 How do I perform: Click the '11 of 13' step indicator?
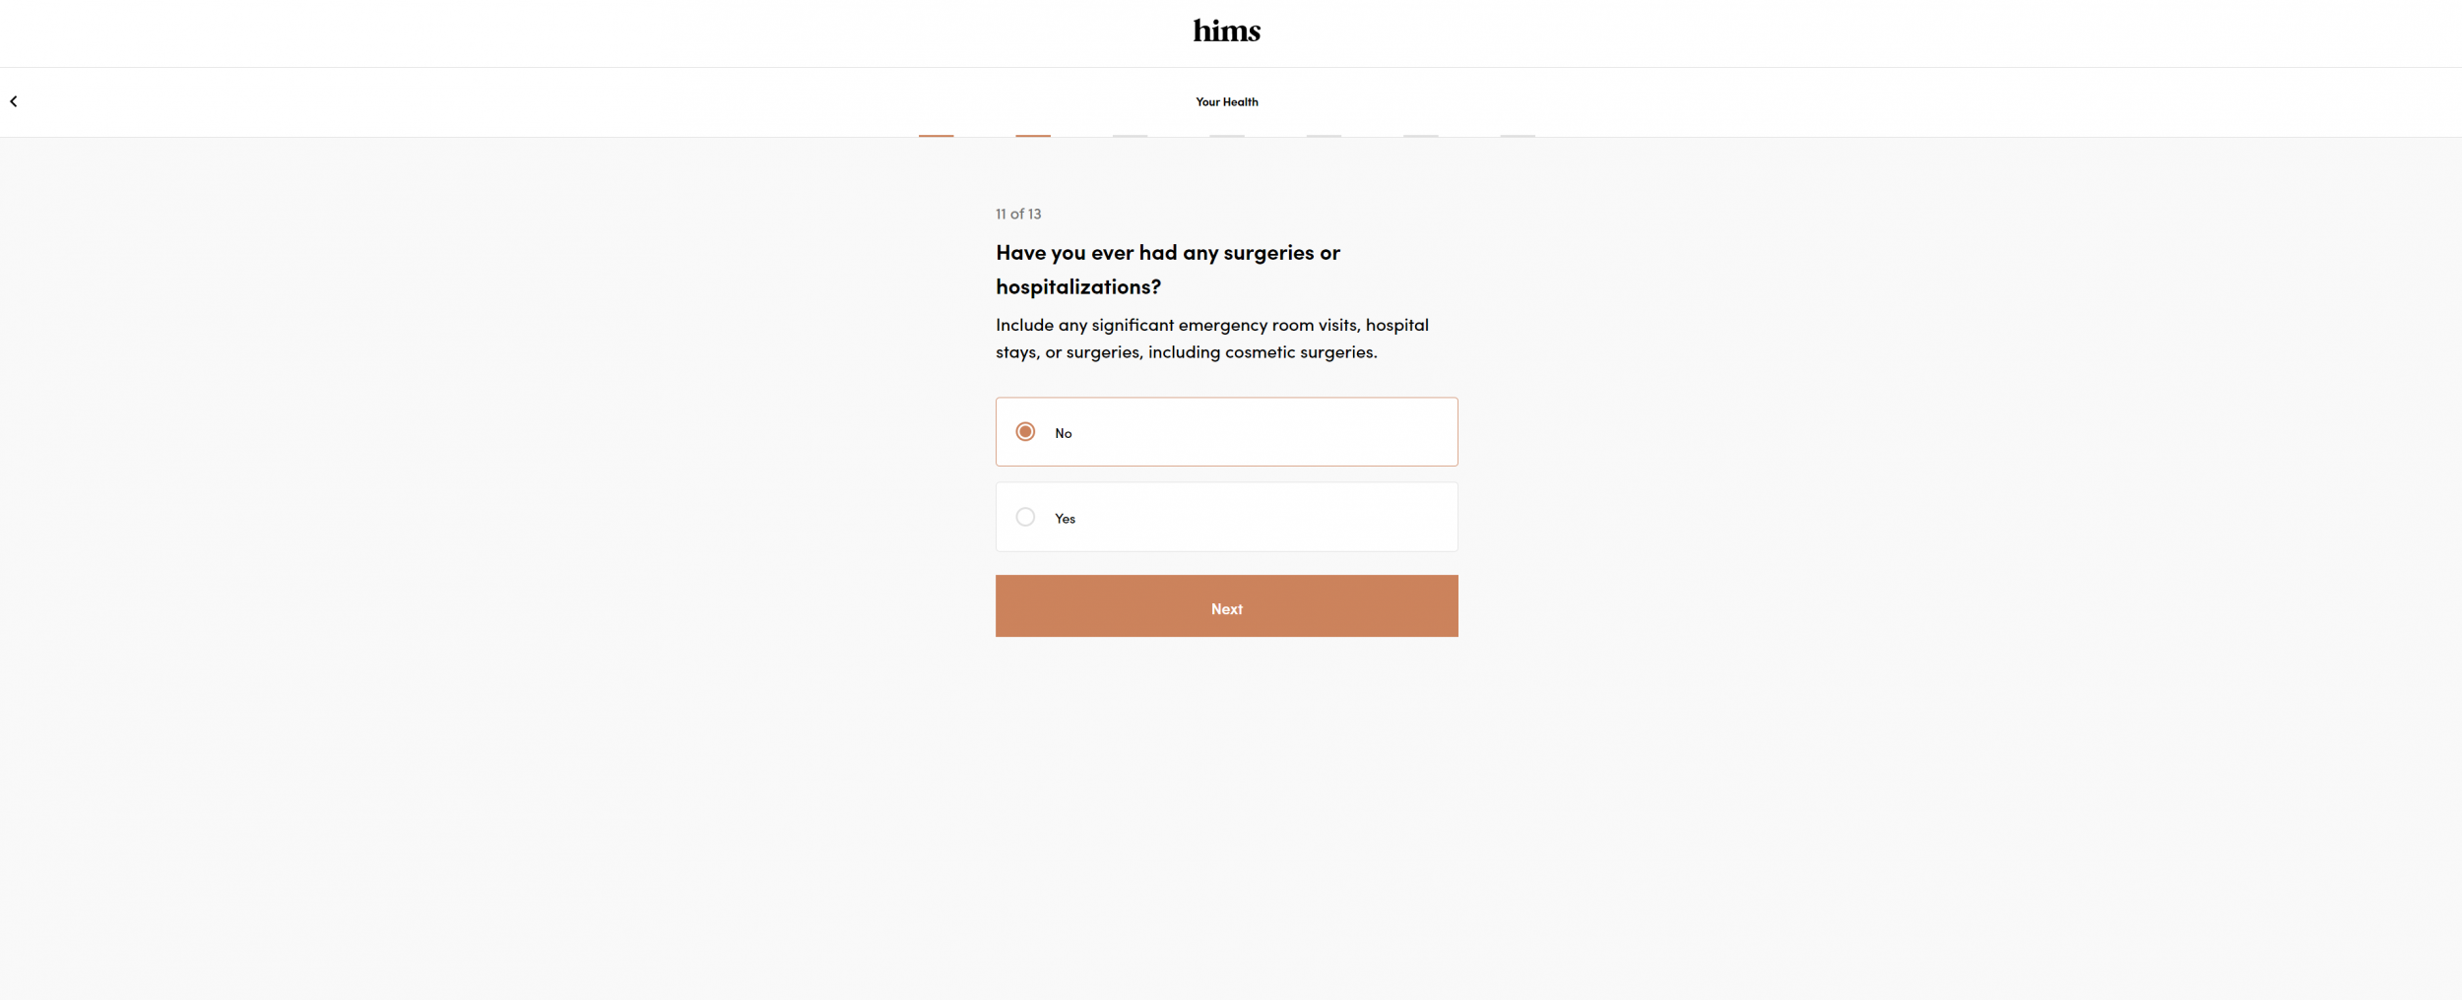tap(1017, 214)
